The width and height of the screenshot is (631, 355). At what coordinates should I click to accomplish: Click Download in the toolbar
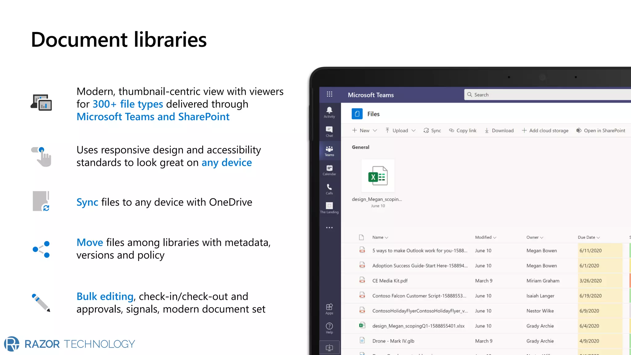coord(499,131)
